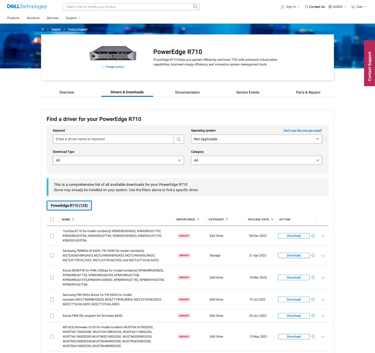
Task: Click the "Don't see the one you need?" link
Action: click(x=302, y=130)
